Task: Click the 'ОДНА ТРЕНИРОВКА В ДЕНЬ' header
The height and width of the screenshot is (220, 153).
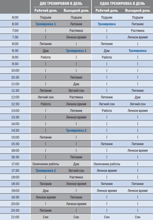Action: click(x=122, y=3)
